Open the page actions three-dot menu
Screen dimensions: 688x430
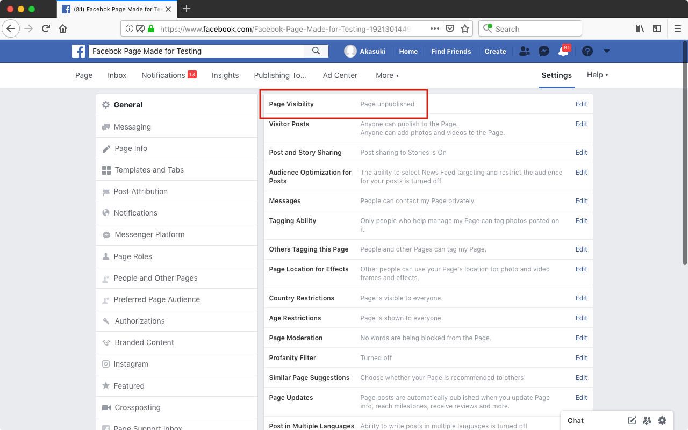(435, 28)
